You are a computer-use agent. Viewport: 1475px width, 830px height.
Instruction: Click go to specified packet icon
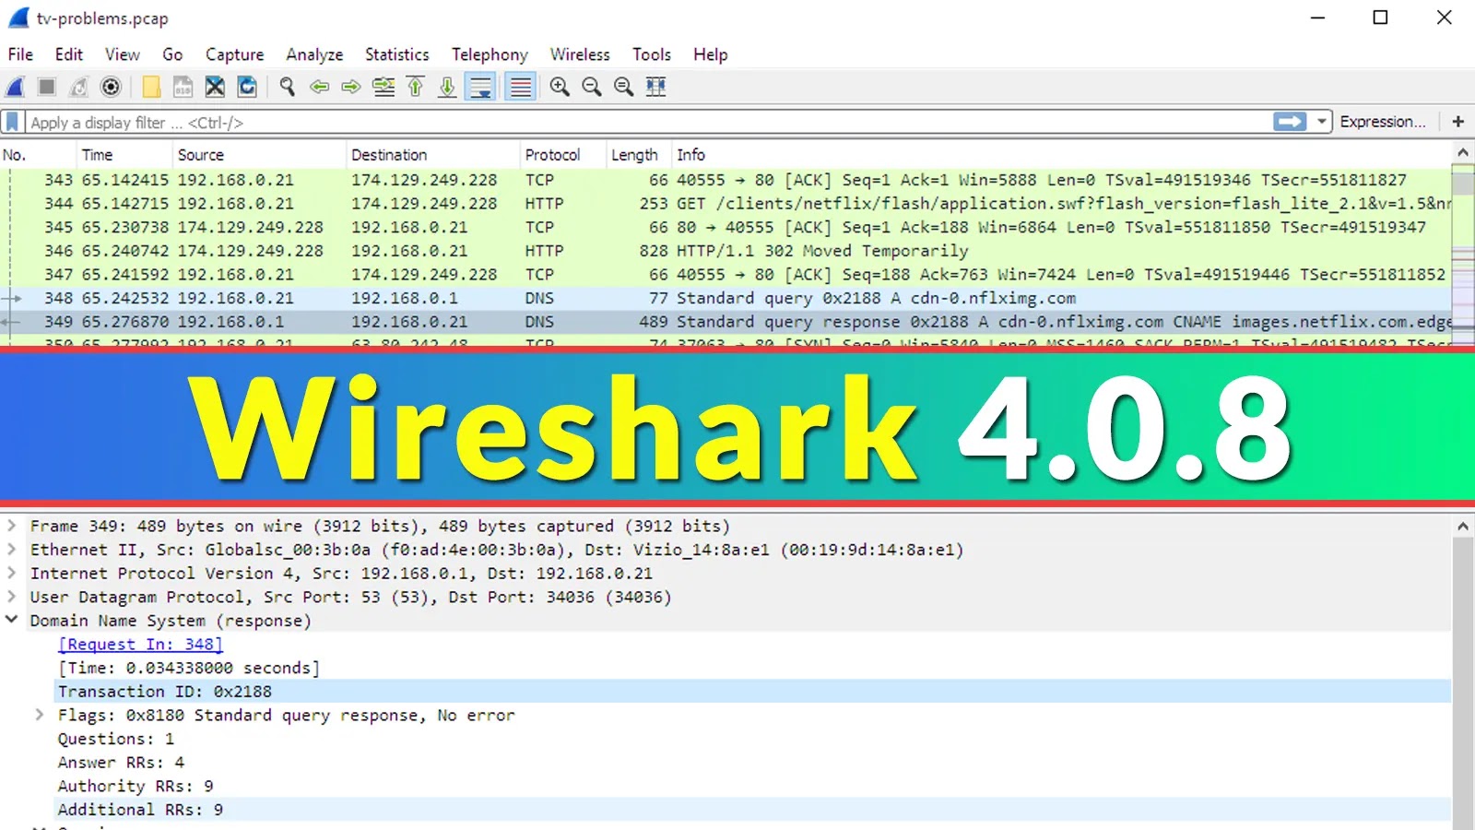point(383,87)
